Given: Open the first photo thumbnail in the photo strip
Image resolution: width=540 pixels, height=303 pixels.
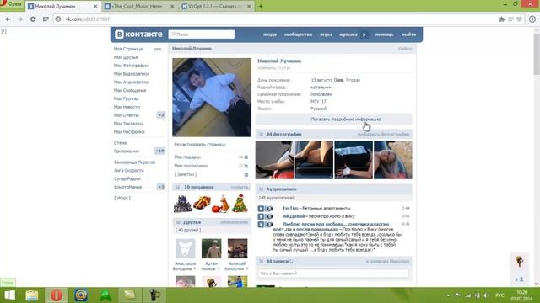Looking at the screenshot, I should [274, 160].
